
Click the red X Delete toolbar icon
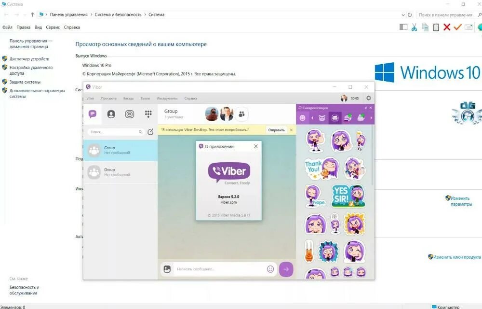(447, 28)
